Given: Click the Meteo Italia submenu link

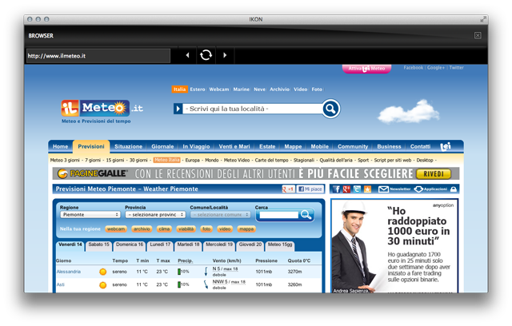Looking at the screenshot, I should [x=167, y=160].
